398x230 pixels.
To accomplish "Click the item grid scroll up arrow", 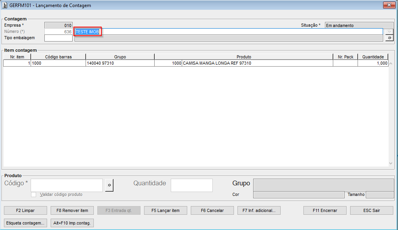I will point(391,63).
